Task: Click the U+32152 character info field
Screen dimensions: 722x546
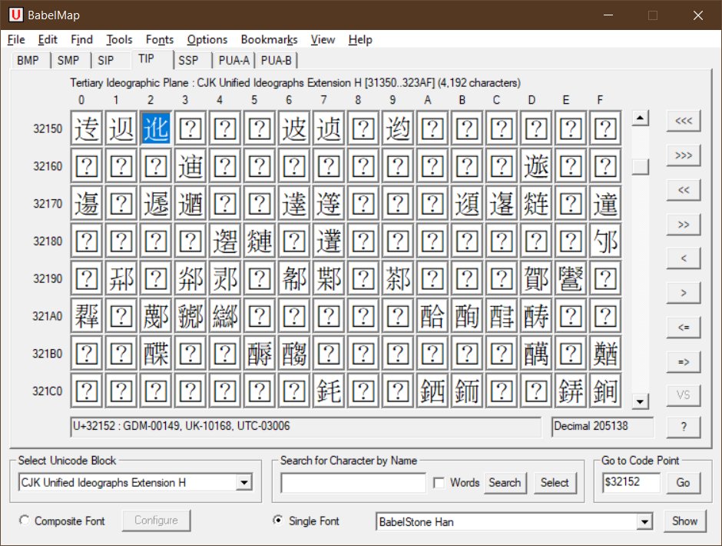Action: coord(306,427)
